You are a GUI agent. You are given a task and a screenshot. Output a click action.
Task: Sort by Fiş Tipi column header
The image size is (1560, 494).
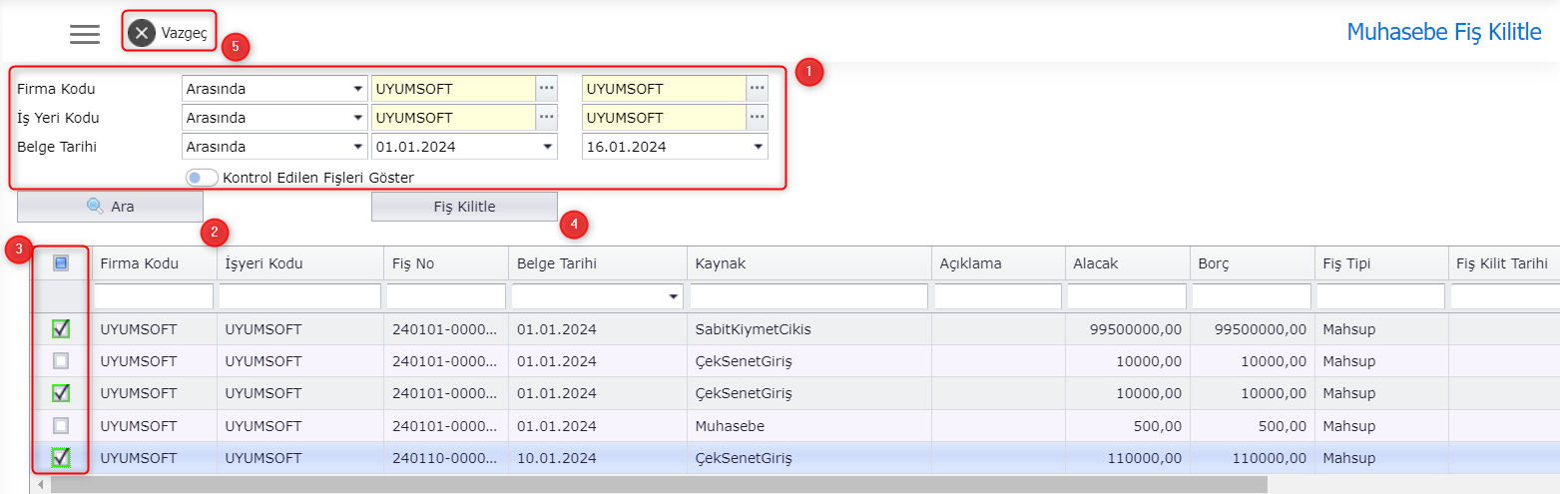pos(1381,263)
